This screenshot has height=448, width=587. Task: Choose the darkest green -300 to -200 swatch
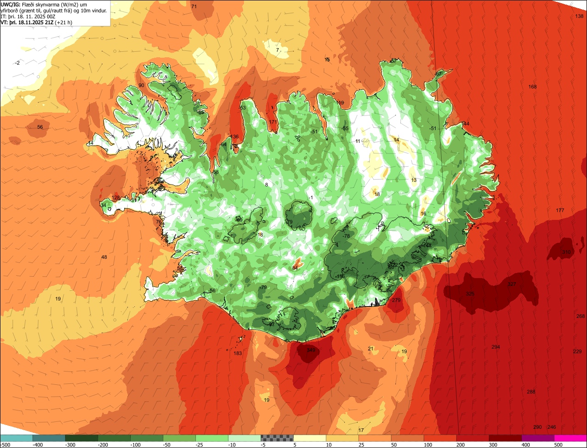click(x=81, y=438)
